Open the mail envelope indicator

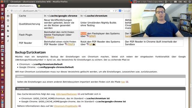tap(175, 2)
